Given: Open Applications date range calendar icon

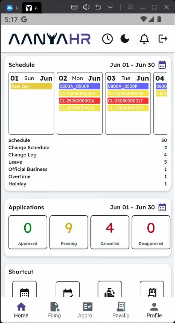Looking at the screenshot, I should coord(162,207).
